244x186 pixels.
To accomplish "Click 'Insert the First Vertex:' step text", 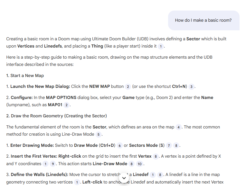I will click(x=34, y=156).
